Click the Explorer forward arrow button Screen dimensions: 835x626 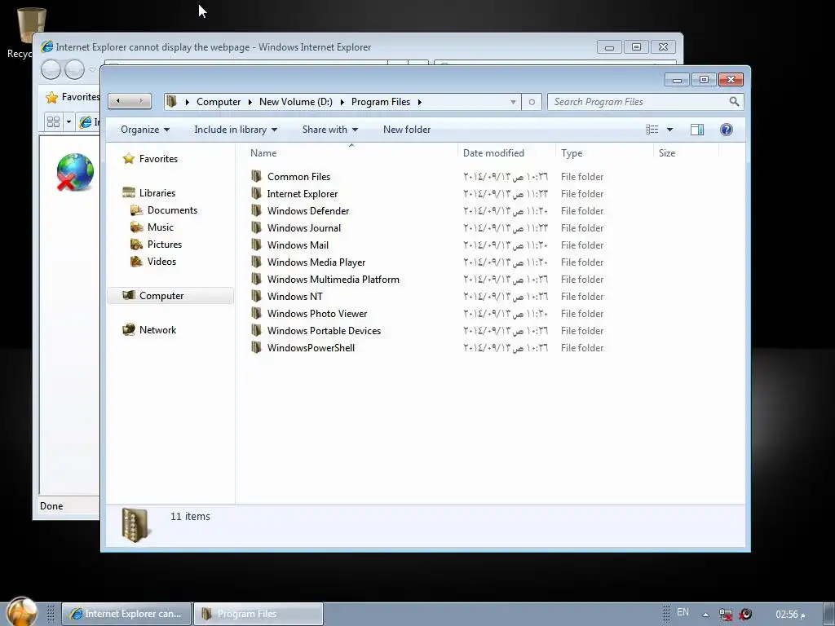pos(140,101)
